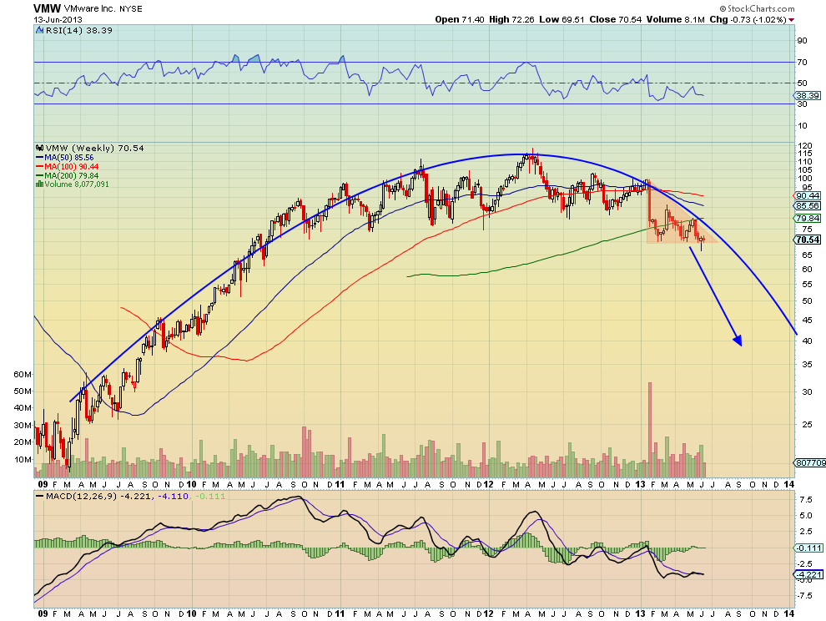Click the blue line marker beside MA(50)

click(x=39, y=158)
